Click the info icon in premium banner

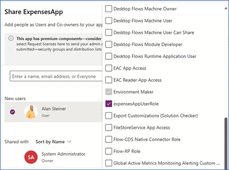(x=11, y=38)
